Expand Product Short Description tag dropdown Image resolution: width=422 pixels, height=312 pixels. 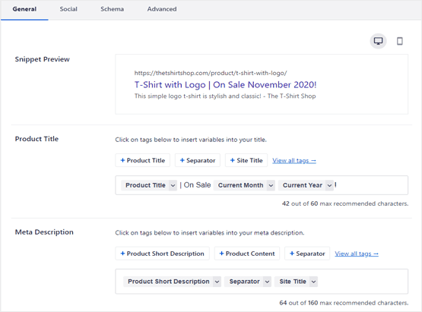pyautogui.click(x=217, y=282)
